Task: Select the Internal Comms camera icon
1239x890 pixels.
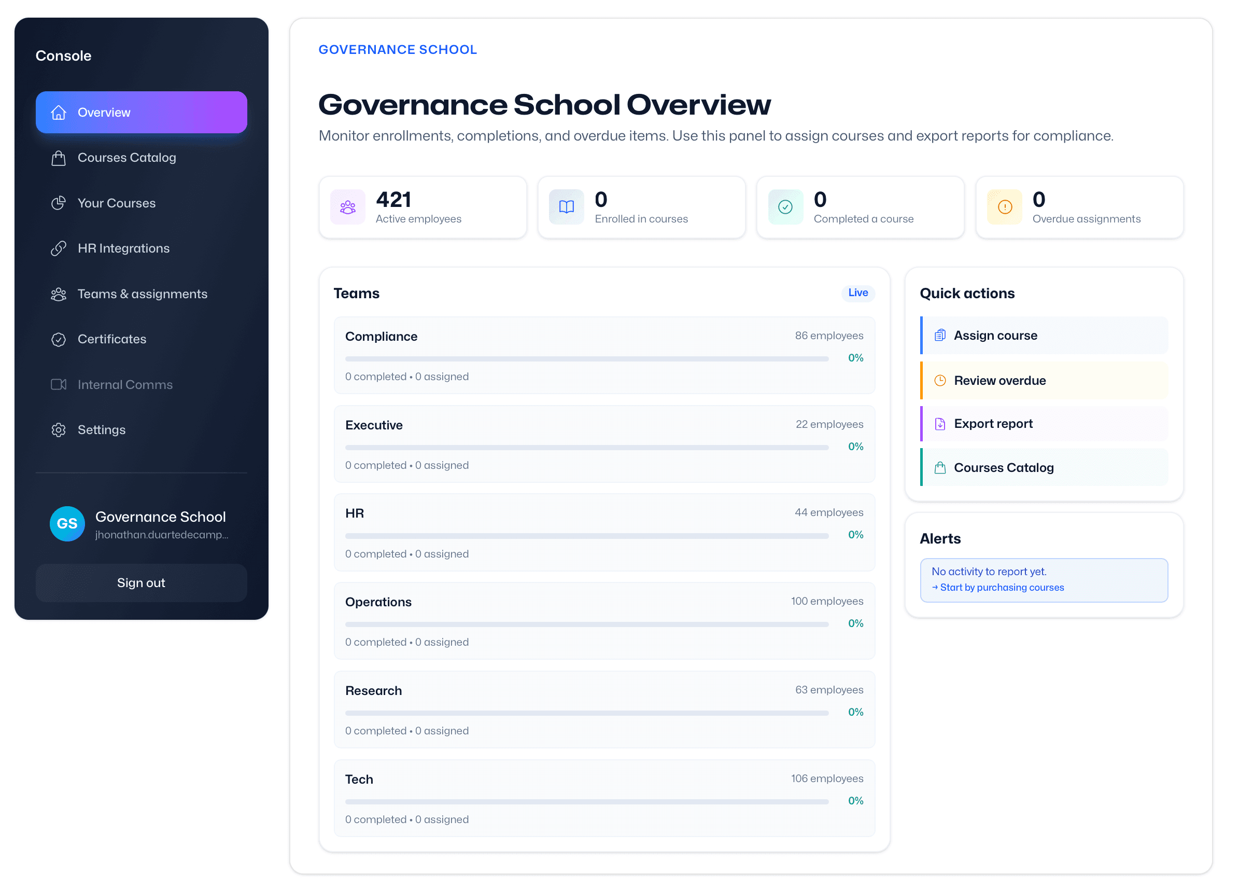Action: coord(59,384)
